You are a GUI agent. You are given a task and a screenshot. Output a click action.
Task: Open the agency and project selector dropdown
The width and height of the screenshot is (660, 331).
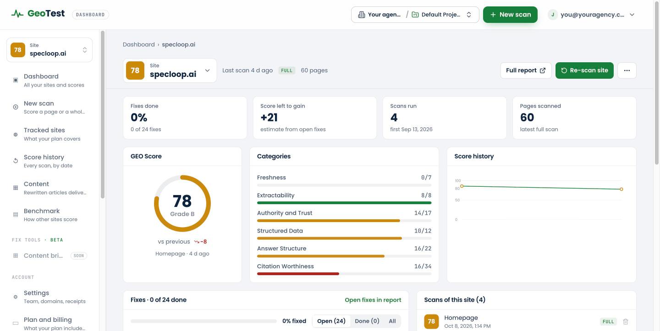pos(415,15)
